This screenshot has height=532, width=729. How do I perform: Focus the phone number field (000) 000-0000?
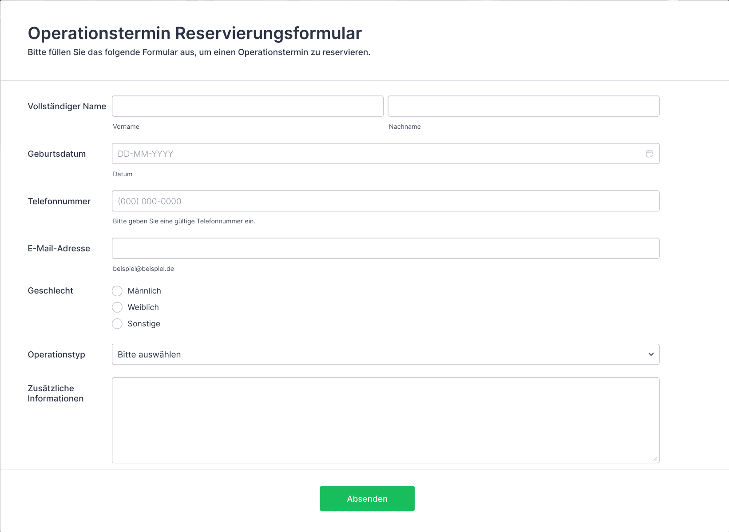pos(385,201)
